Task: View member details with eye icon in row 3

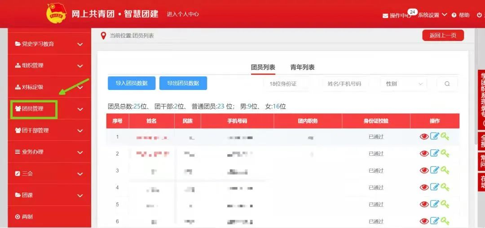Action: 424,170
